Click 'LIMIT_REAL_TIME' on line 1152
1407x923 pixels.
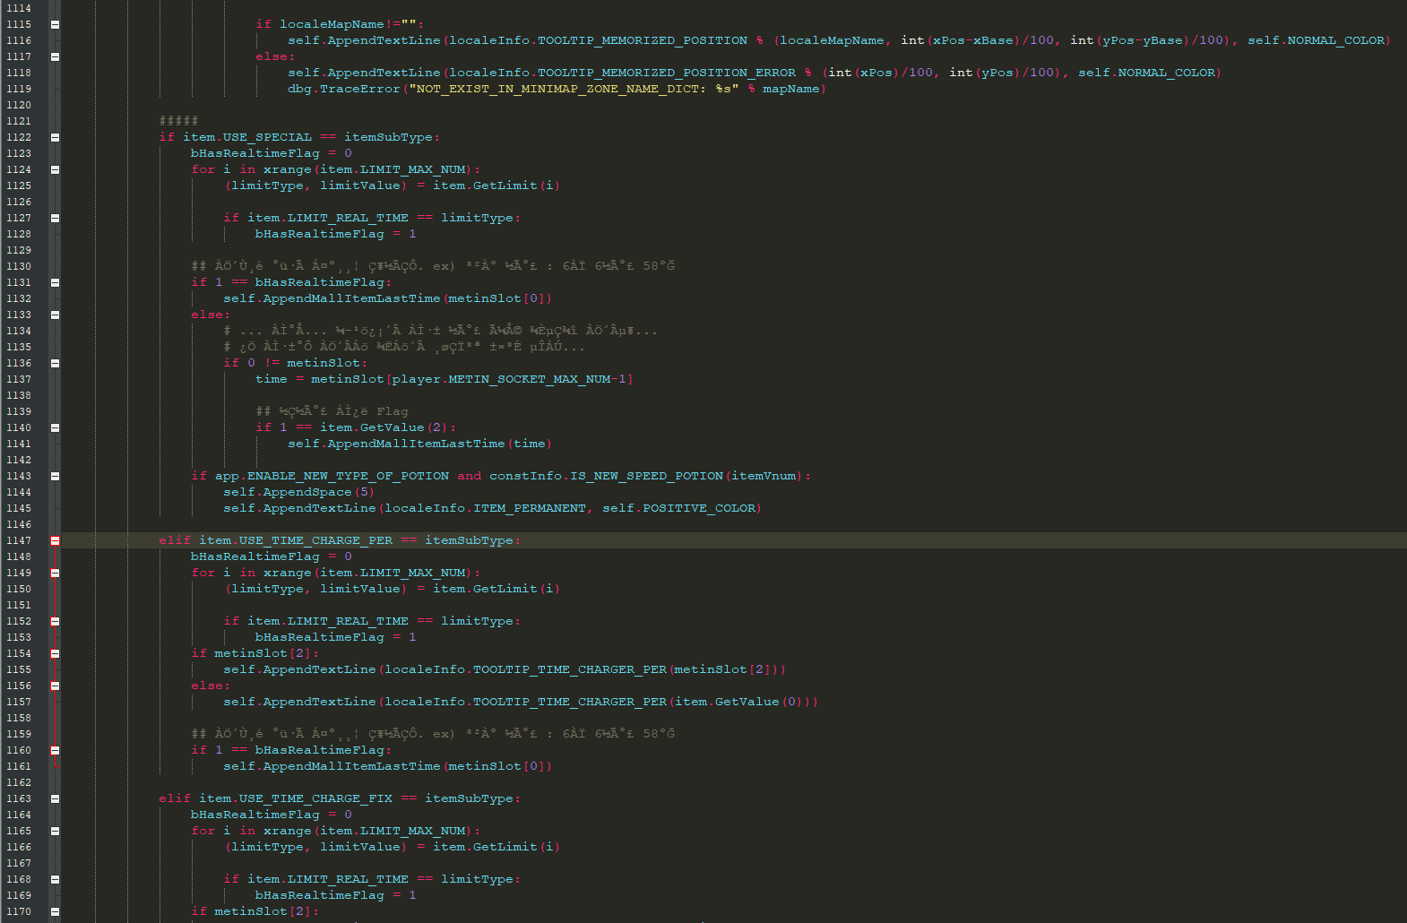pyautogui.click(x=349, y=621)
